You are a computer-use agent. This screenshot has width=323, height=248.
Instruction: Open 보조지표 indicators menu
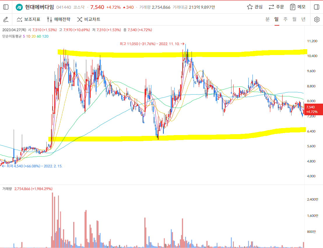tap(29, 19)
